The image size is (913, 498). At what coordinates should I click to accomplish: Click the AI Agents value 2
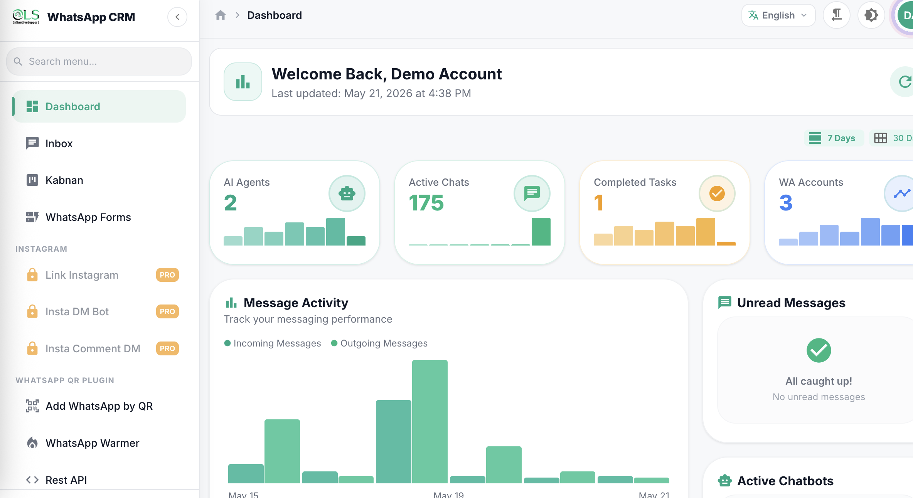[230, 203]
